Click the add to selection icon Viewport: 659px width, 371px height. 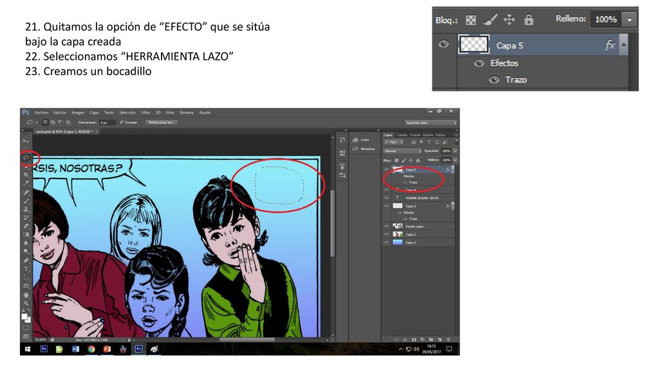(x=53, y=122)
